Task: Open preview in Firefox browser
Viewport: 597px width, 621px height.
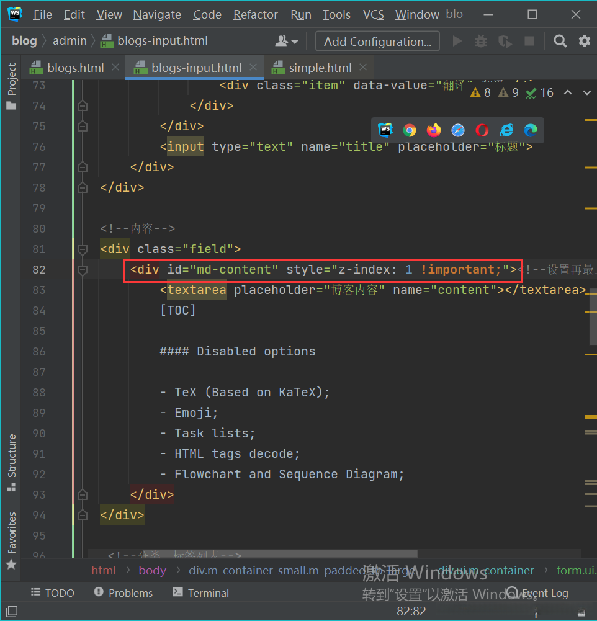Action: click(x=434, y=130)
